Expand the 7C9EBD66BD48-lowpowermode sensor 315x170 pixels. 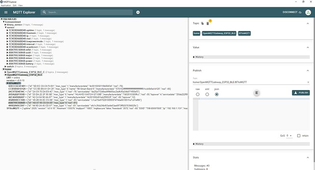(x=7, y=42)
